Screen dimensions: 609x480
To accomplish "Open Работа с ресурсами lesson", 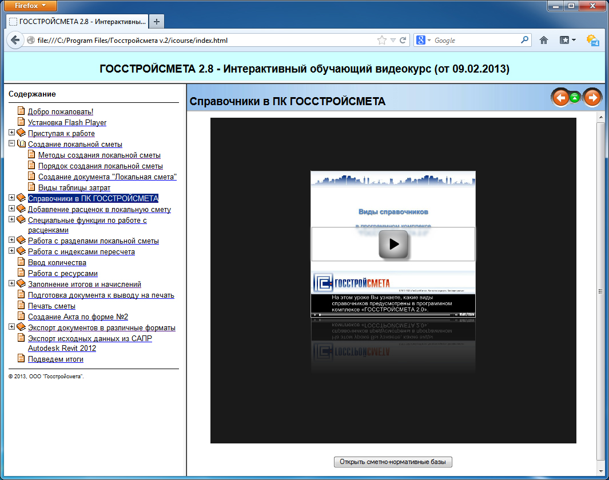I will 63,274.
